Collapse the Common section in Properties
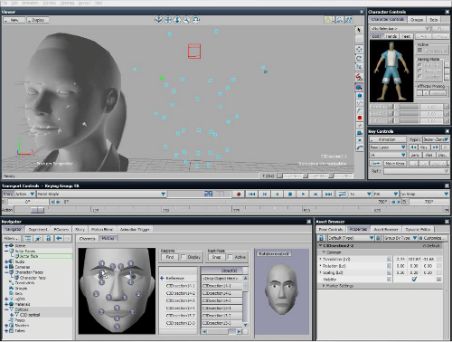This screenshot has width=452, height=342. pyautogui.click(x=324, y=252)
